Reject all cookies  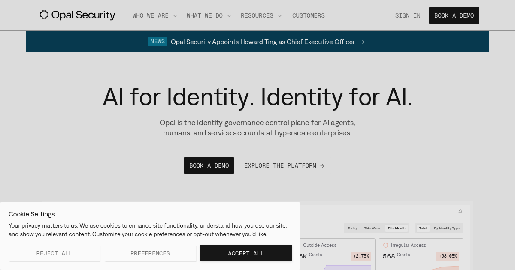55,253
